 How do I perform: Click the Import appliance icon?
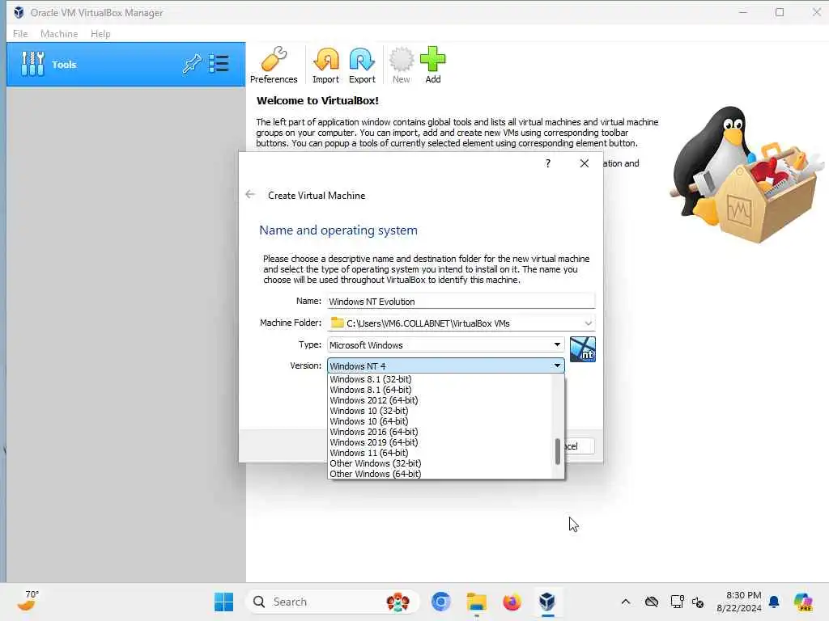click(x=325, y=65)
